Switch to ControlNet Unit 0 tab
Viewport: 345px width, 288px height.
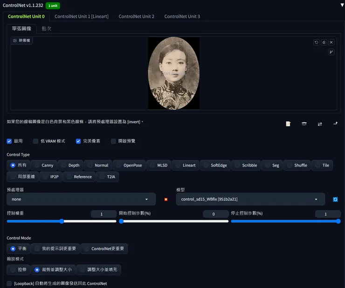pyautogui.click(x=26, y=16)
